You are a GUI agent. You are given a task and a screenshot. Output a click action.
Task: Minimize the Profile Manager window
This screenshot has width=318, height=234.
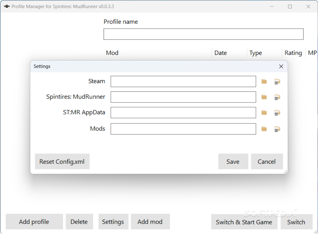272,7
